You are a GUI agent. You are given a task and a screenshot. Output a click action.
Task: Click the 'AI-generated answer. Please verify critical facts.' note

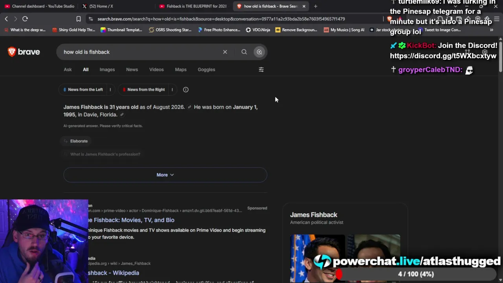[x=103, y=126]
